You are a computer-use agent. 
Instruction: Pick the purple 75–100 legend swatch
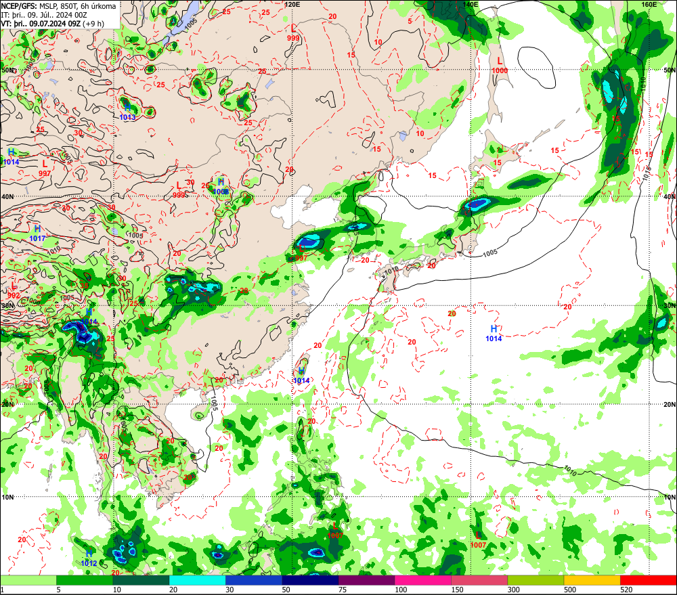(366, 580)
